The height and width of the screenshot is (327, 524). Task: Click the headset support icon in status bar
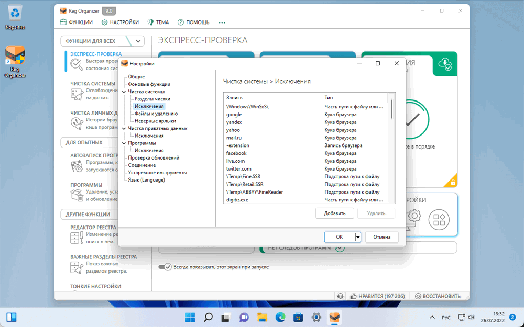340,296
